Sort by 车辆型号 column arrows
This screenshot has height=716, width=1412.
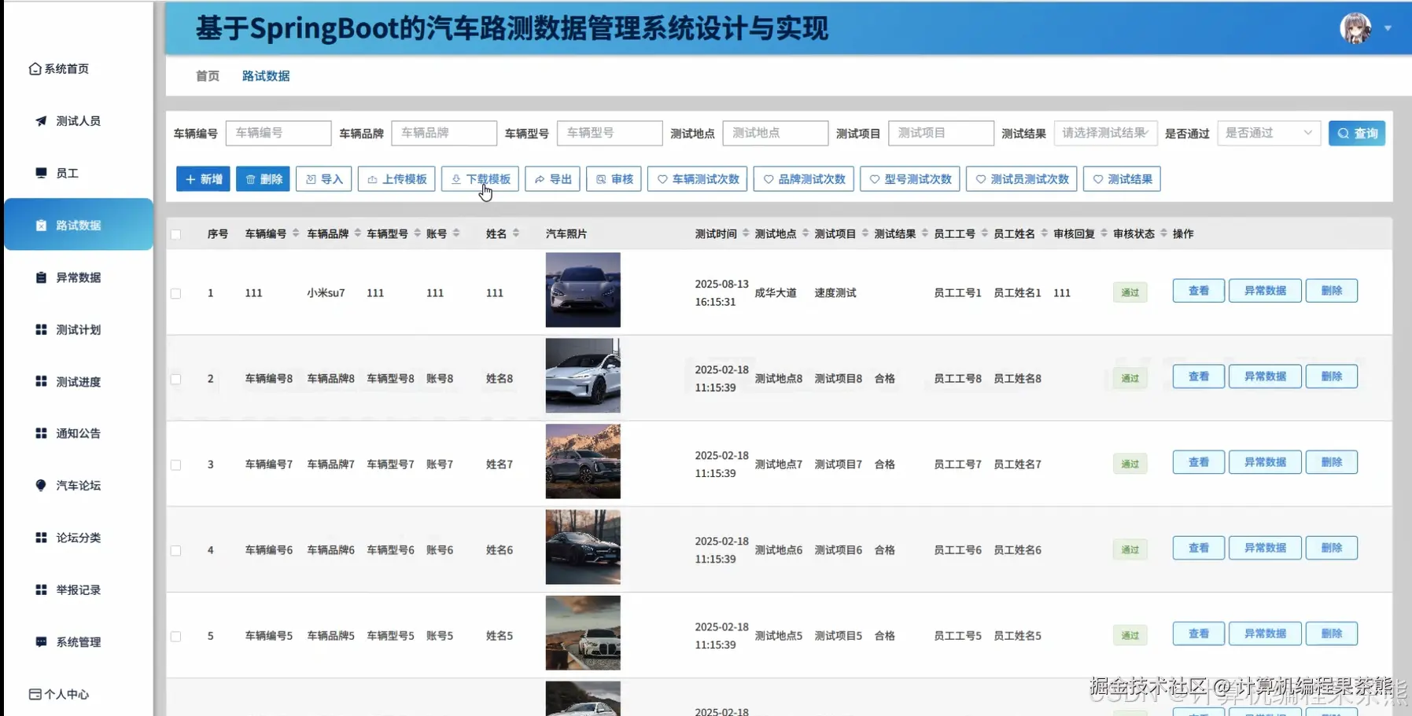click(418, 233)
